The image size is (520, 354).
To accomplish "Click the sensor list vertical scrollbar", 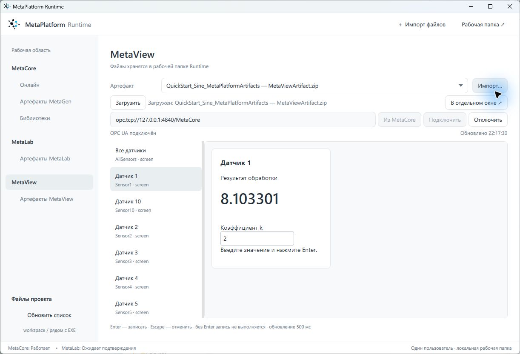I will pos(203,230).
